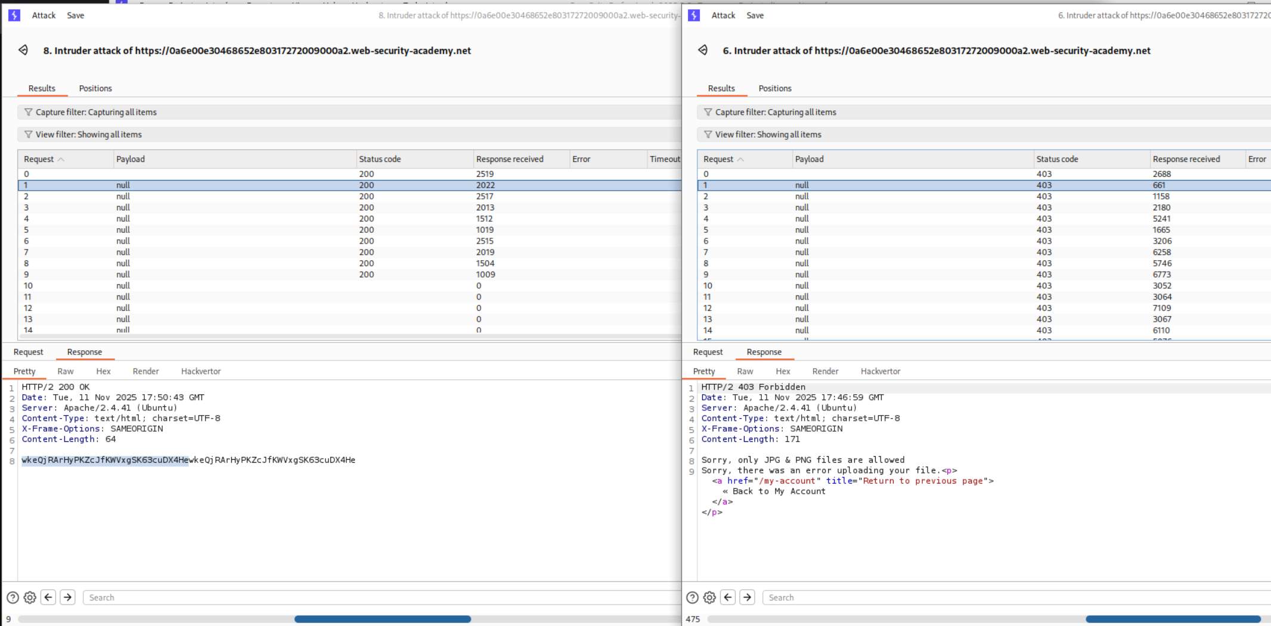
Task: Click the Capture filter funnel icon
Action: pos(29,111)
